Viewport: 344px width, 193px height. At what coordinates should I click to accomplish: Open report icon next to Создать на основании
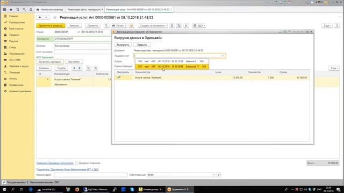pos(172,26)
